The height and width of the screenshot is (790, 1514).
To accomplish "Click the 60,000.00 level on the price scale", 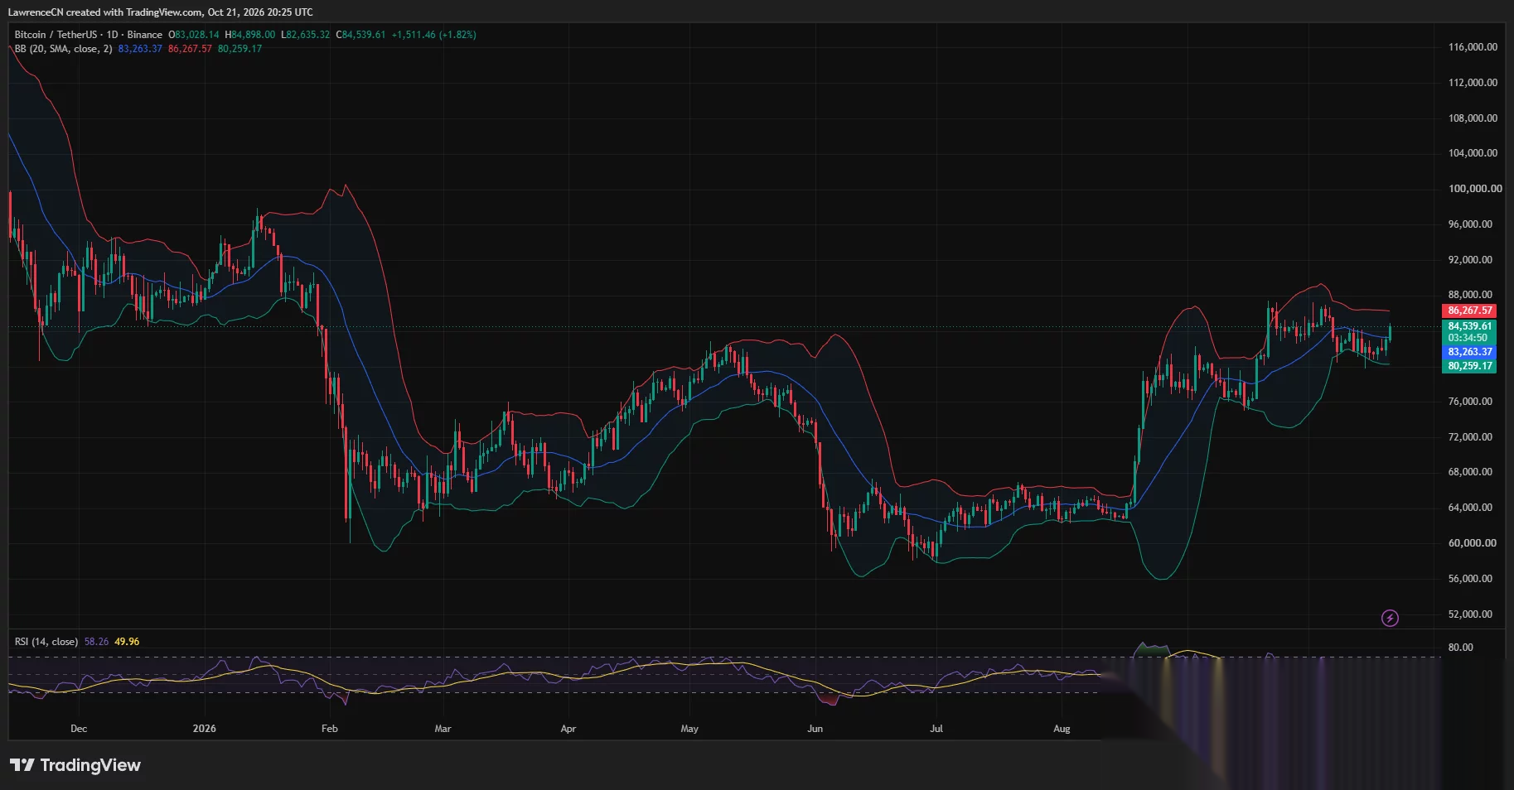I will tap(1473, 543).
